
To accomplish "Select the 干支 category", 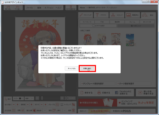I will [102, 22].
